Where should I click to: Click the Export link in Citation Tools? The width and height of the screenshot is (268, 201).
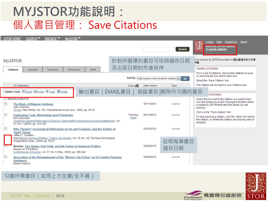(29, 92)
